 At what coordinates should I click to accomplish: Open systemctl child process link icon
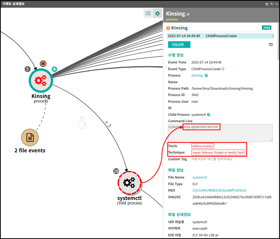(209, 115)
